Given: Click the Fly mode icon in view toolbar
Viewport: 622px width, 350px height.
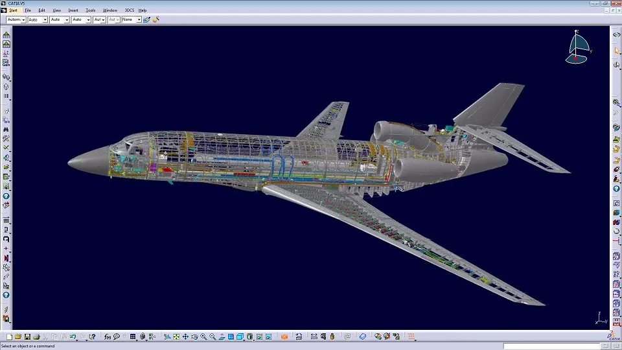Looking at the screenshot, I should (167, 337).
